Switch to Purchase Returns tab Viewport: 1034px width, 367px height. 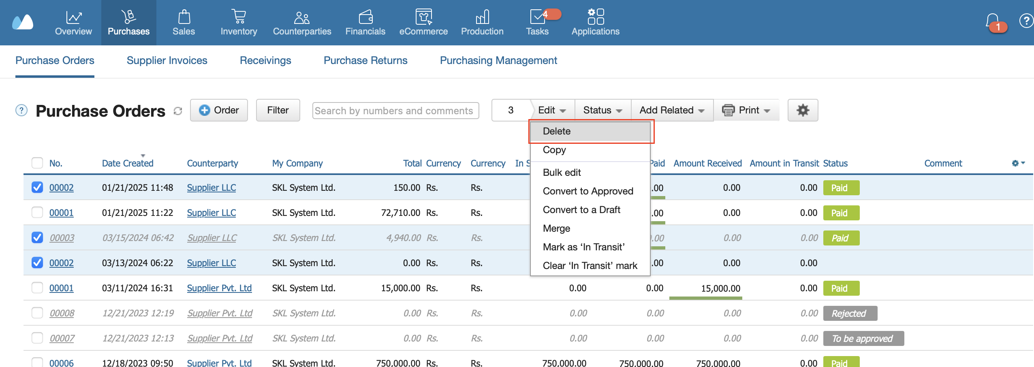coord(365,60)
